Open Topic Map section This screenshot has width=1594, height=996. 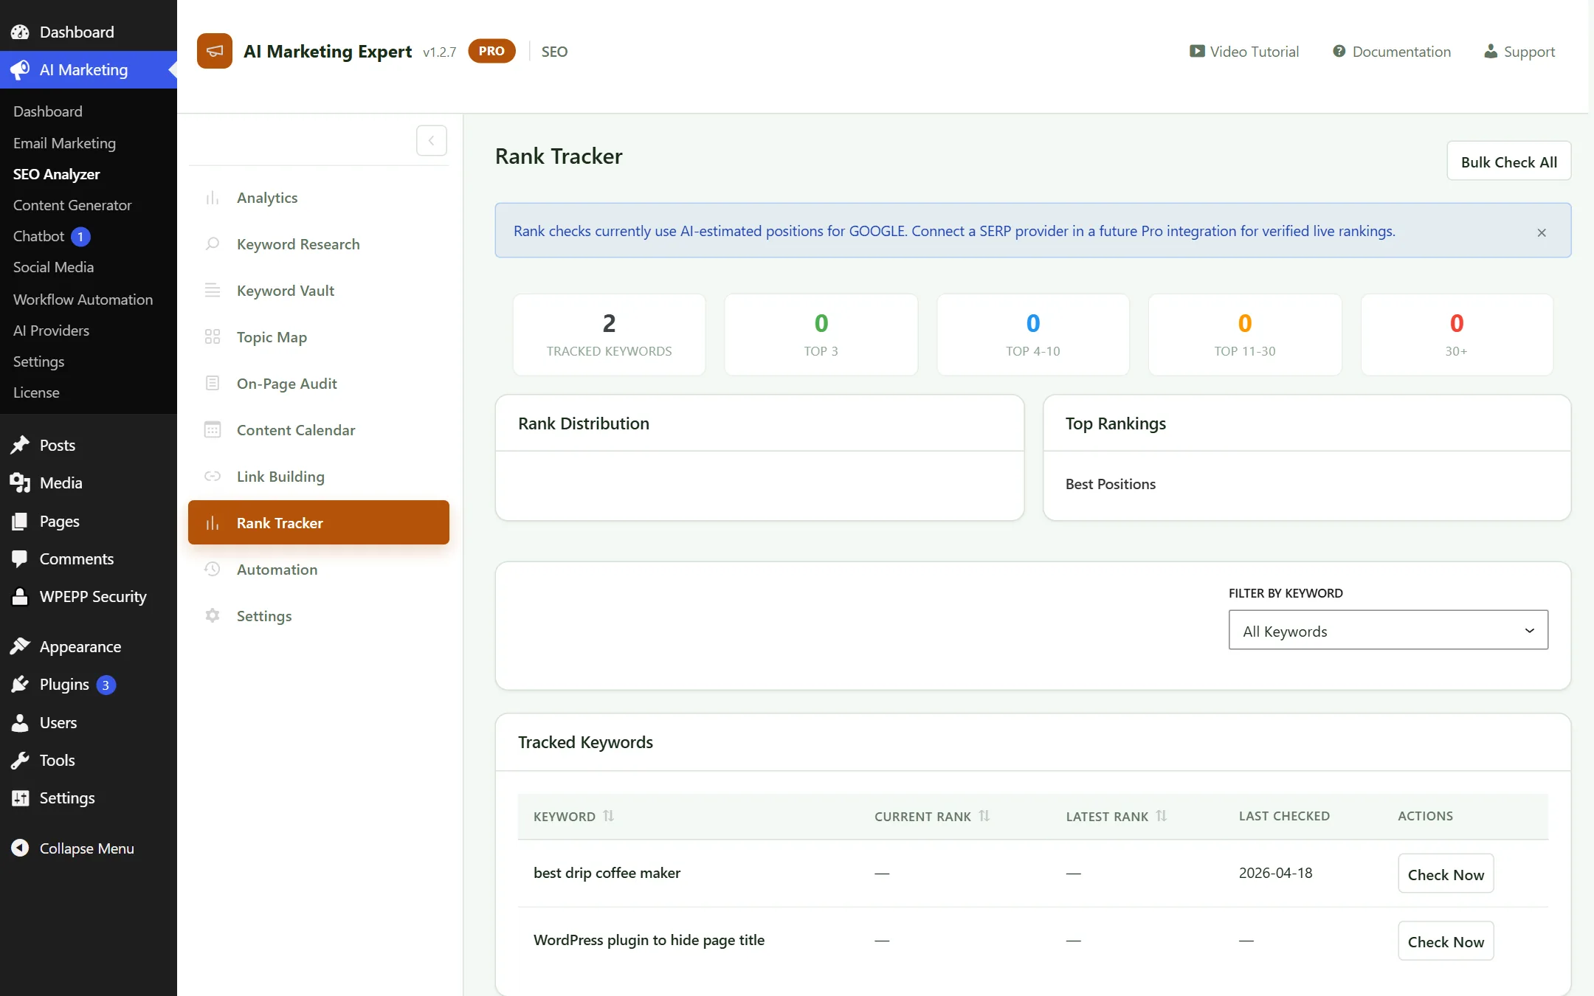pos(319,337)
